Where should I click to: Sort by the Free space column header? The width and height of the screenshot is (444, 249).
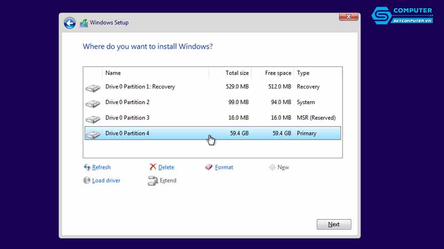pos(273,73)
